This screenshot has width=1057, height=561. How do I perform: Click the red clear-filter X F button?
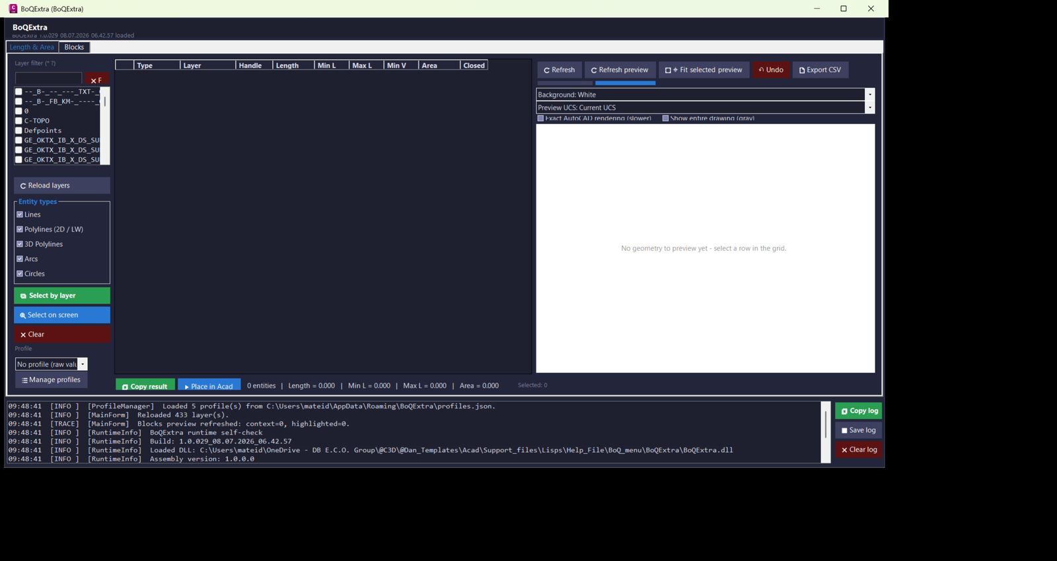coord(96,80)
